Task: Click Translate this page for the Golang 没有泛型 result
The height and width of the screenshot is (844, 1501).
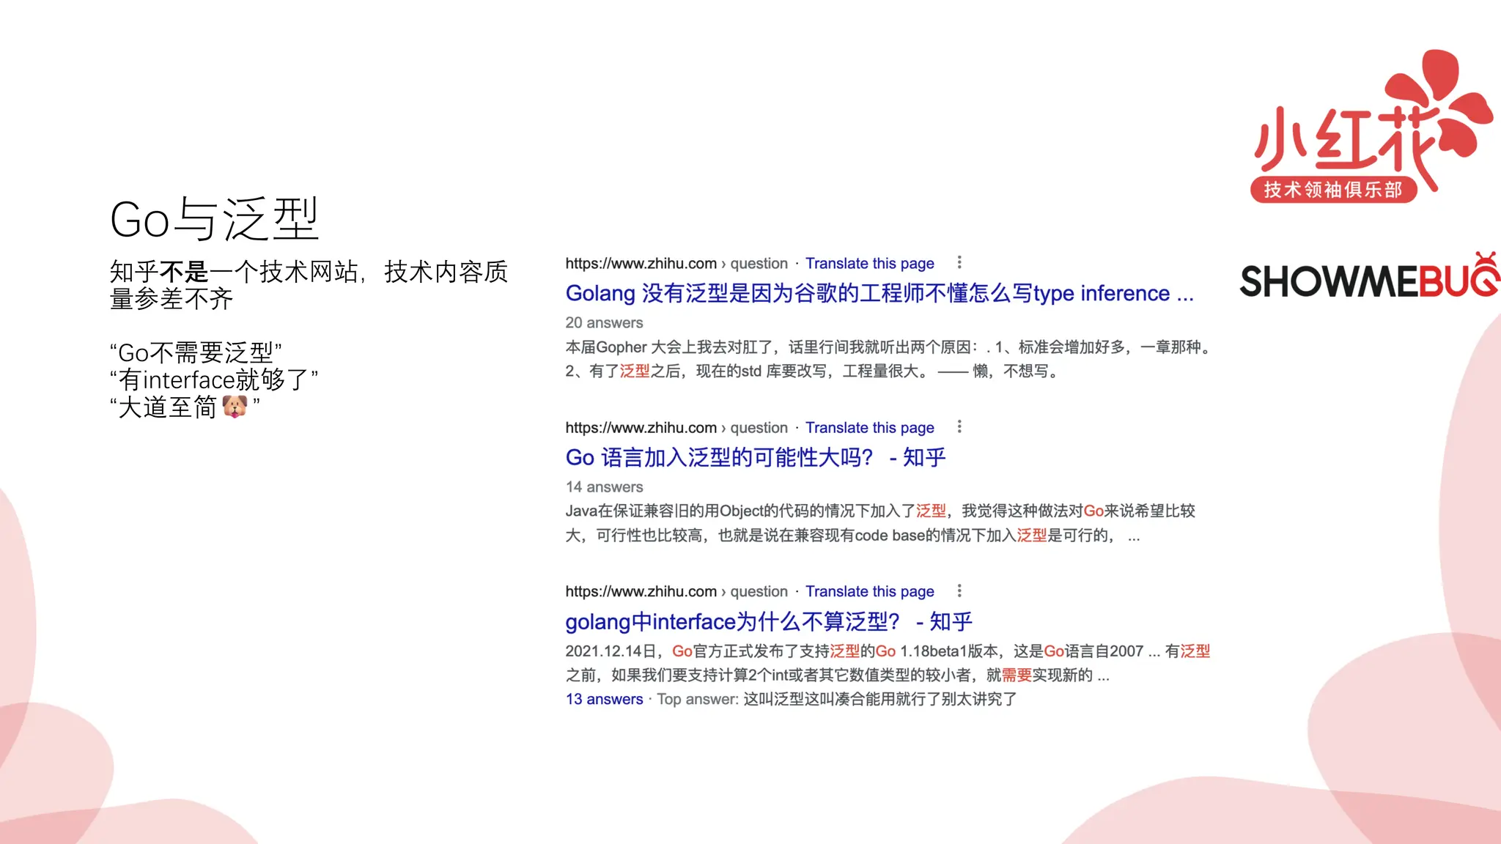Action: point(870,263)
